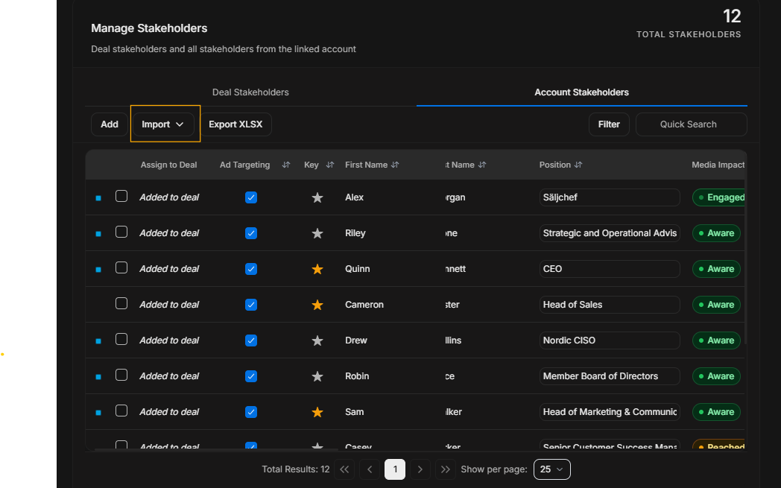
Task: Toggle key star for Robin
Action: click(x=317, y=376)
